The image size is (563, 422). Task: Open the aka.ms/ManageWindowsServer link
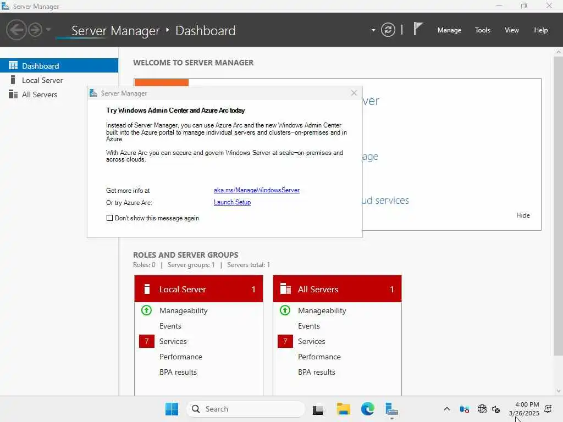[256, 190]
